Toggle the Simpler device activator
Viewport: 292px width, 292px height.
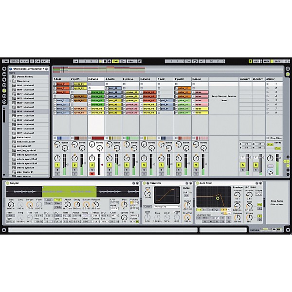click(8, 183)
